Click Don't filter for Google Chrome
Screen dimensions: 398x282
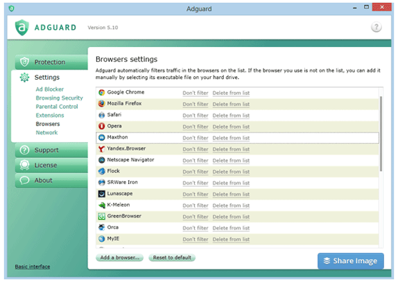pos(196,93)
